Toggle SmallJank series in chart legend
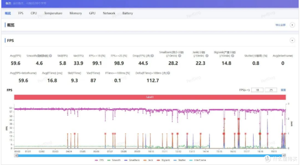Screen dimensions: 300x165 132,160
